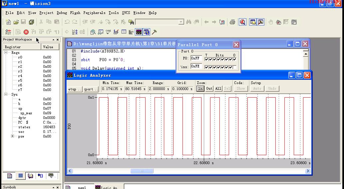
Task: Toggle the Performance Analyzer icon
Action: point(131,32)
